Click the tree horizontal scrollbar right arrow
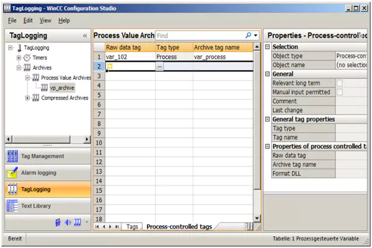Screen dimensions: 372x248 (x=87, y=139)
